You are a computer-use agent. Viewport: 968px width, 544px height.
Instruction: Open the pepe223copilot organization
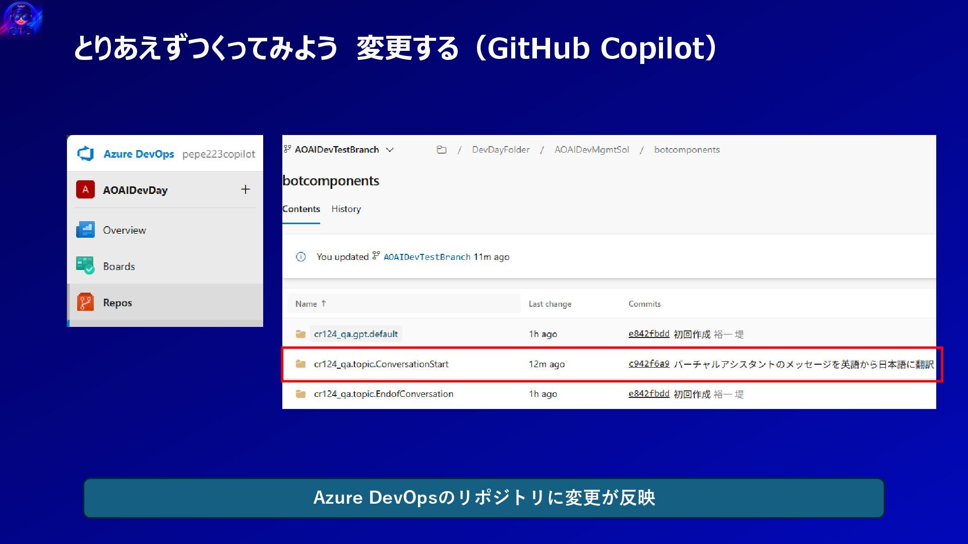(x=219, y=154)
